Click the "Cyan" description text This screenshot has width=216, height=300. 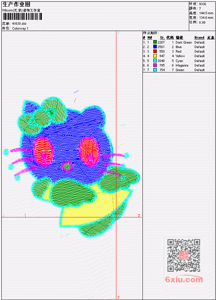point(179,61)
